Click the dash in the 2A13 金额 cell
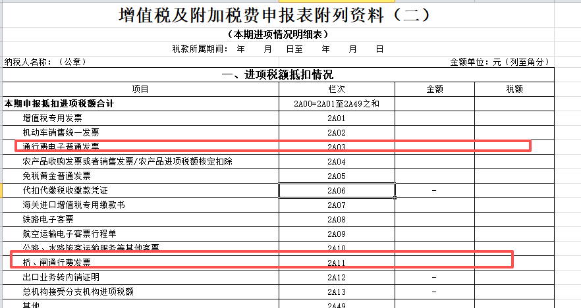 pyautogui.click(x=434, y=292)
